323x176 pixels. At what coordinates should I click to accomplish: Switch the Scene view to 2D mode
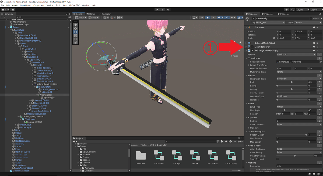[202, 18]
